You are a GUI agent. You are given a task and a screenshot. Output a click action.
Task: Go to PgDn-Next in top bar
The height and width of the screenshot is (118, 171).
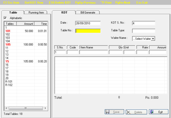[123, 3]
